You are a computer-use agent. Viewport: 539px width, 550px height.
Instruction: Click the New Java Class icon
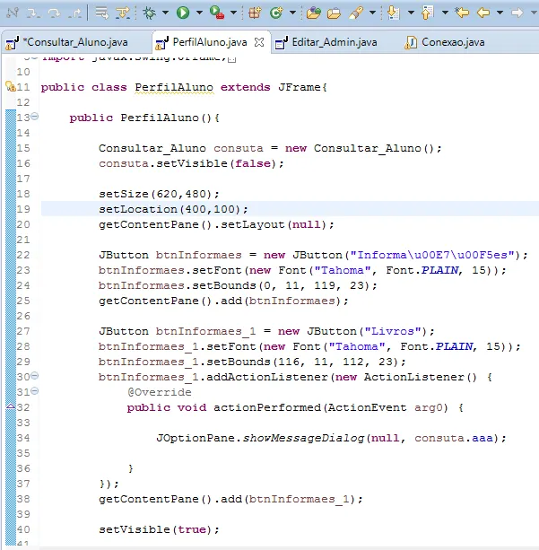(276, 13)
